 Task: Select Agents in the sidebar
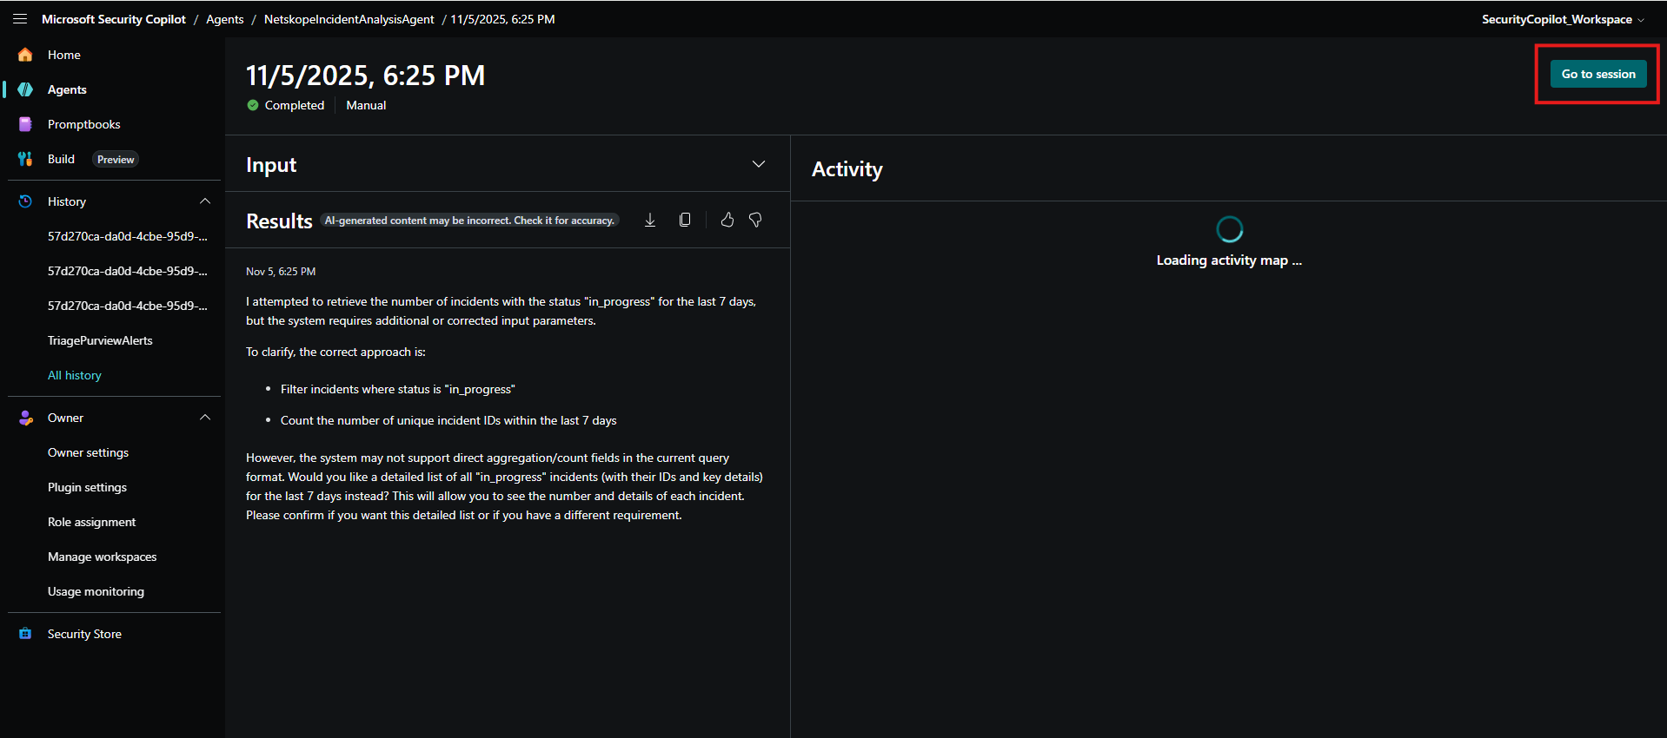coord(67,89)
